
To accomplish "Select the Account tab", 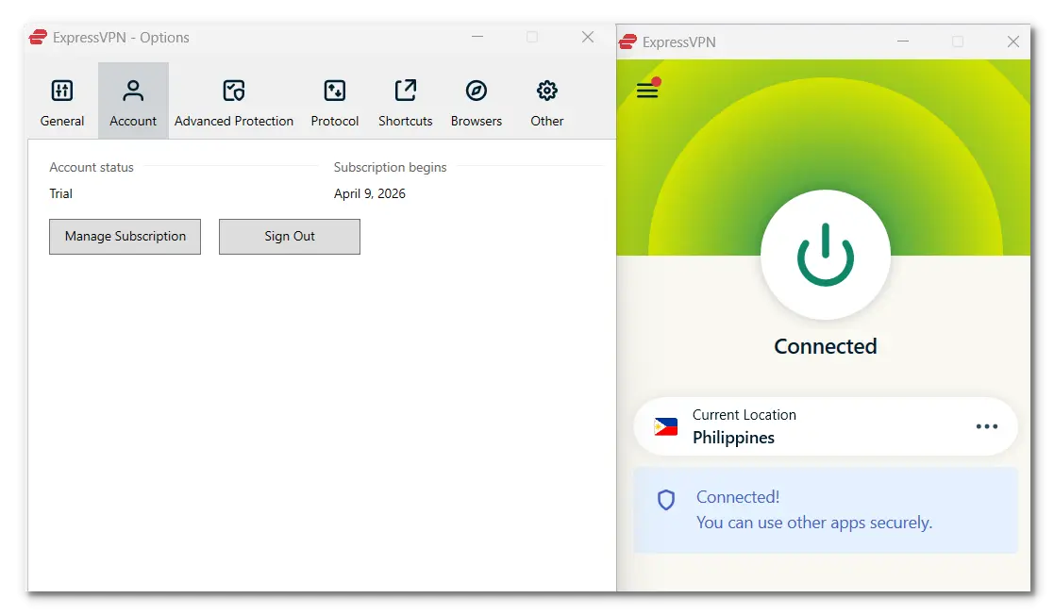I will [x=133, y=102].
